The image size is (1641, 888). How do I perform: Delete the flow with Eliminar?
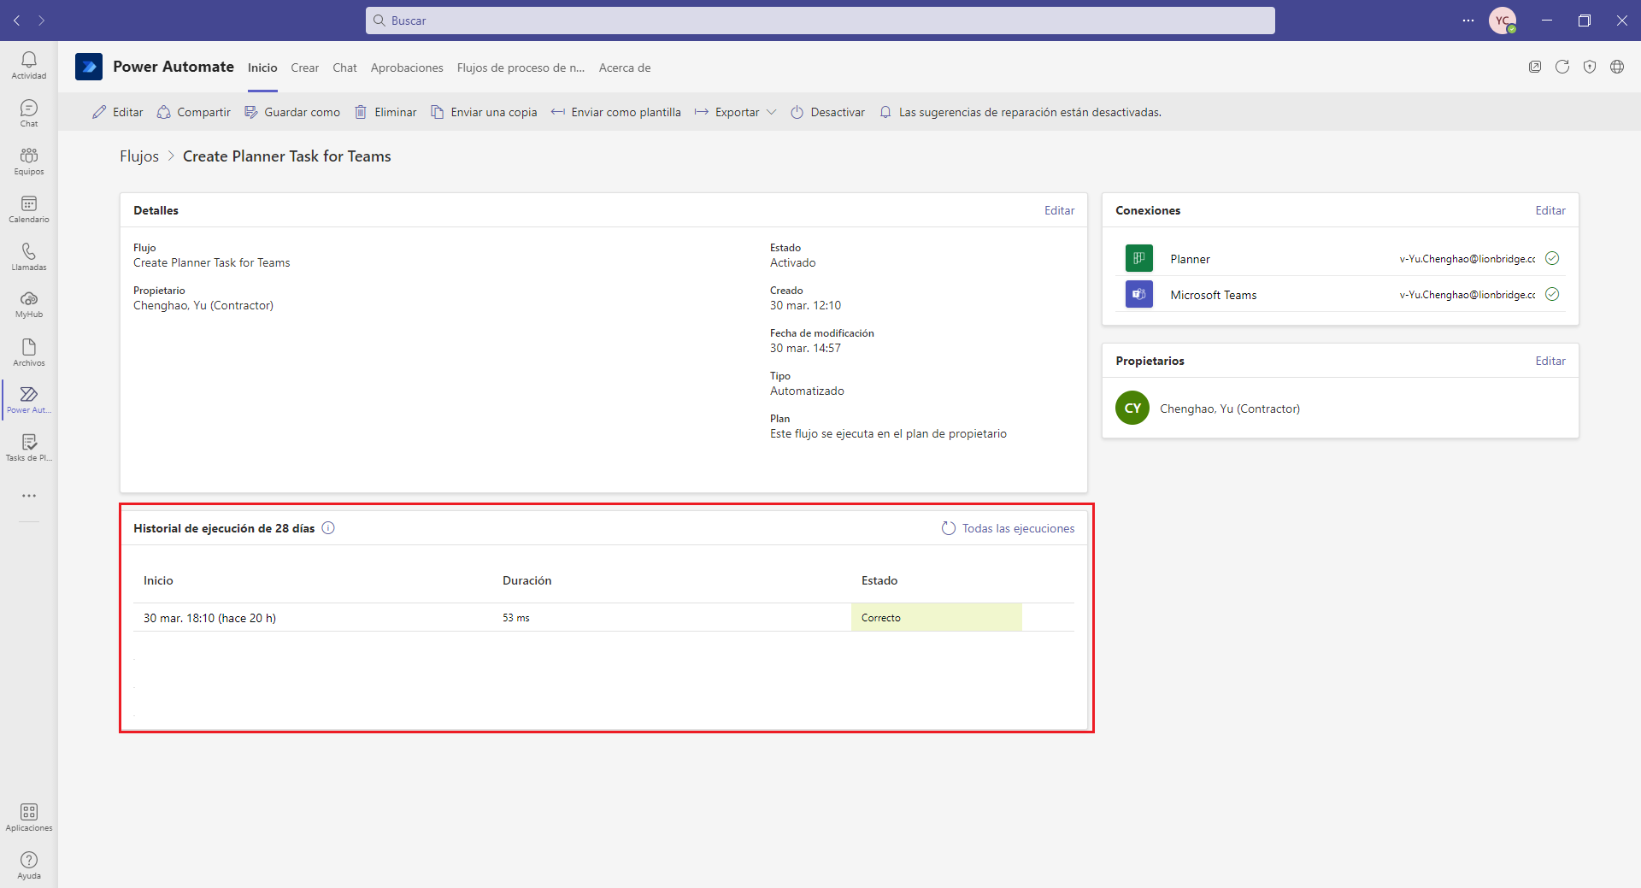(x=385, y=112)
